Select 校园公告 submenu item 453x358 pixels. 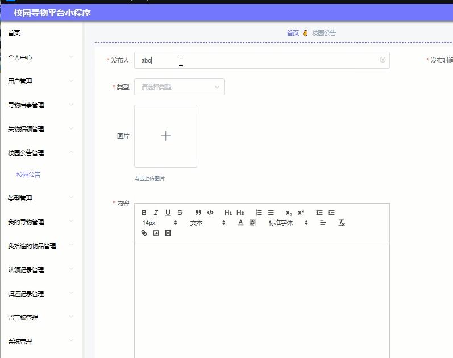point(28,174)
